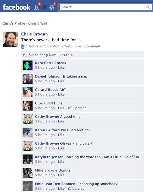
Task: Click the search magnifier icon
Action: coord(148,7)
